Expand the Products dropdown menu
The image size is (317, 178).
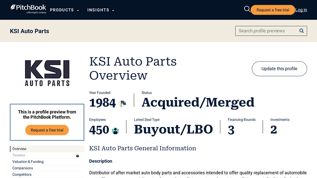point(64,10)
